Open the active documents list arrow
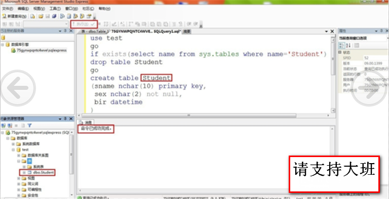The image size is (389, 199). [327, 31]
